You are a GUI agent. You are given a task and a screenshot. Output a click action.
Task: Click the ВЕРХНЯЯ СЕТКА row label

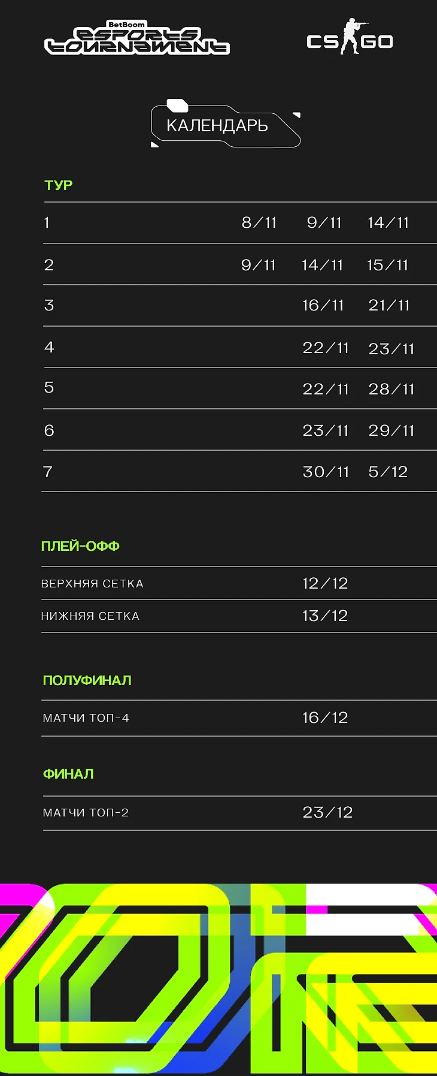point(92,584)
